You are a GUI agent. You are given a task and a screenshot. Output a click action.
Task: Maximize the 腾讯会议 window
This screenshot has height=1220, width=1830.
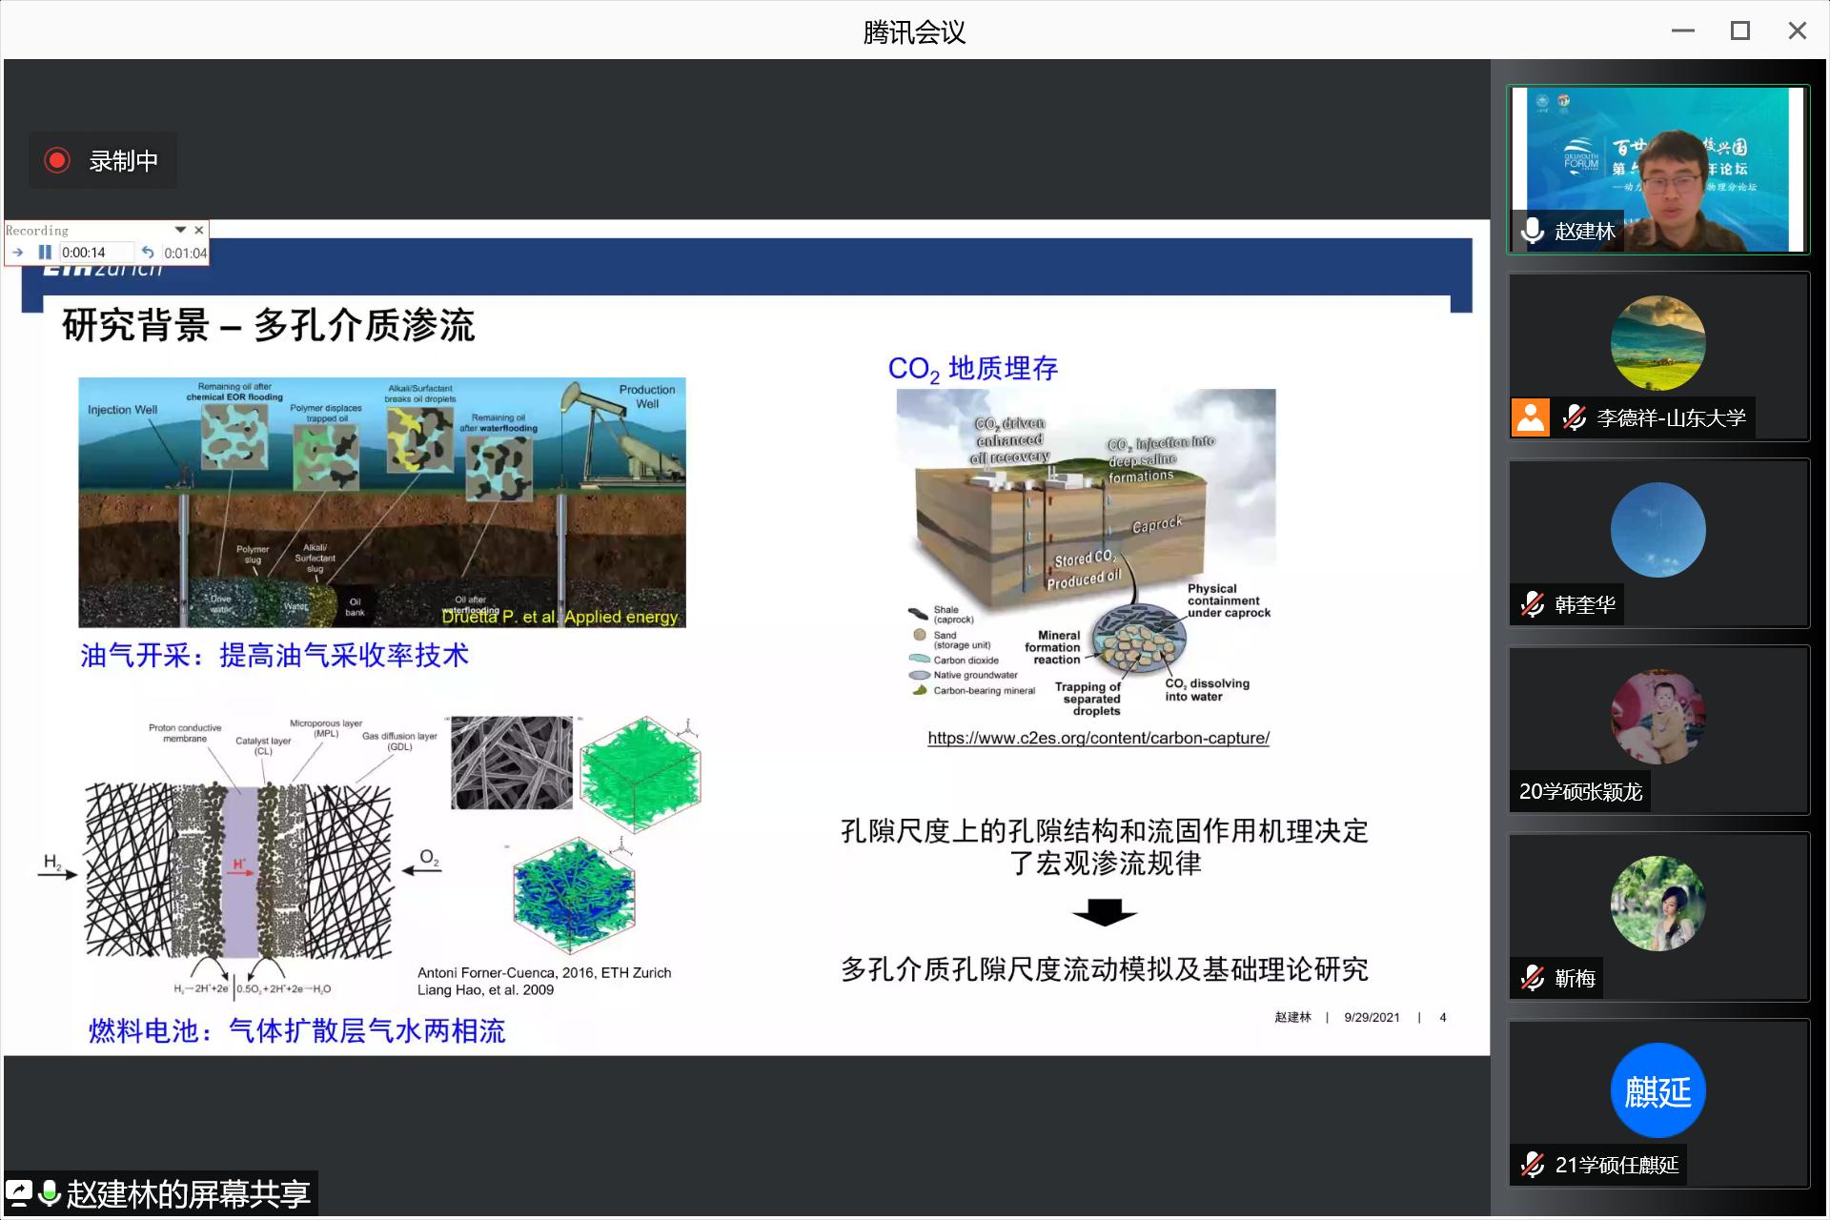pyautogui.click(x=1739, y=30)
